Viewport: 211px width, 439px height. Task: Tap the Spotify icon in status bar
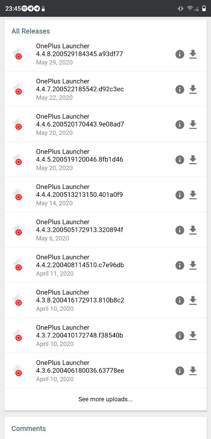coord(24,9)
